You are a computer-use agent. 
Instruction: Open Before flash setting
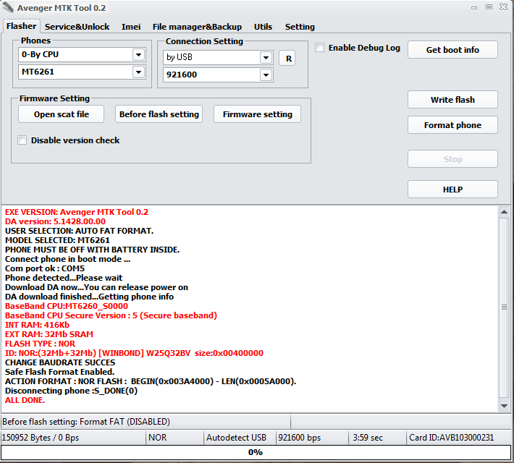click(x=159, y=114)
